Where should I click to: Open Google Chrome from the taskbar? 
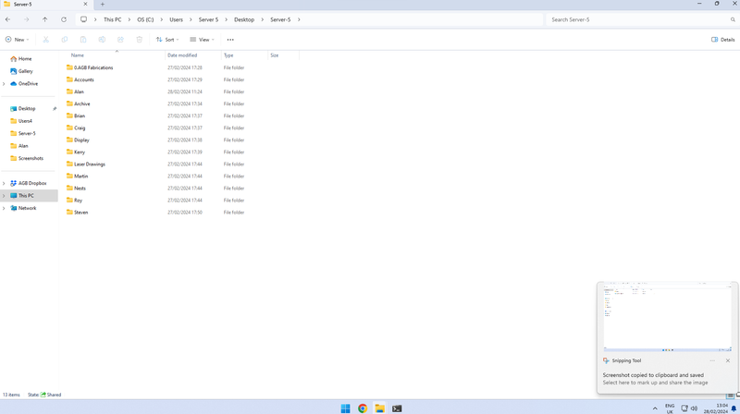[x=363, y=408]
